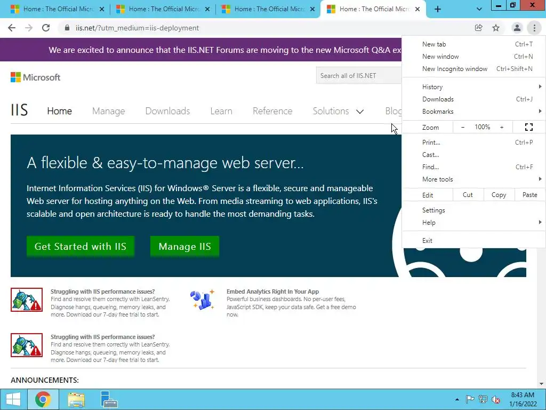Click the first LeanSentry ad thumbnail
This screenshot has height=410, width=546.
tap(27, 300)
